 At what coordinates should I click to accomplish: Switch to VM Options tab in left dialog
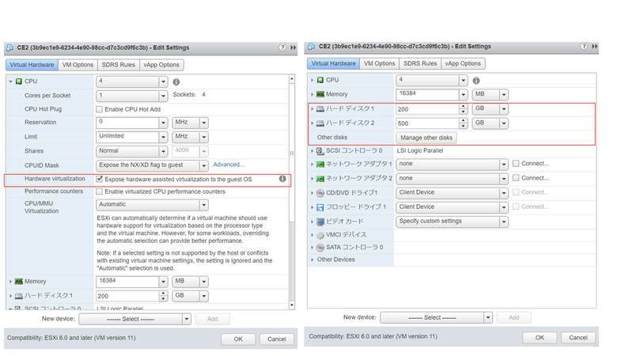click(x=78, y=65)
